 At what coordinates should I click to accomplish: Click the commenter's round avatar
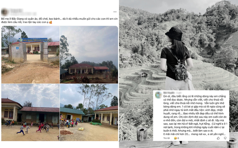tap(158, 95)
